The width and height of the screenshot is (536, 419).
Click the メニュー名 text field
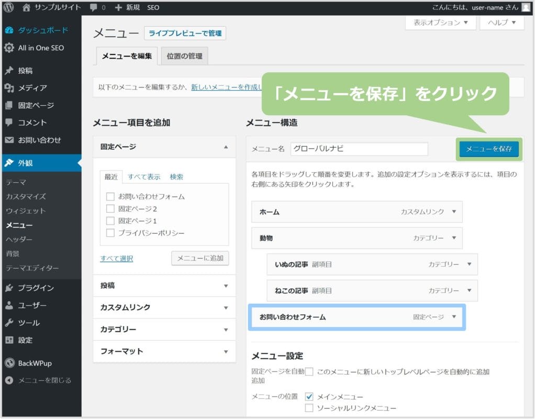(359, 149)
